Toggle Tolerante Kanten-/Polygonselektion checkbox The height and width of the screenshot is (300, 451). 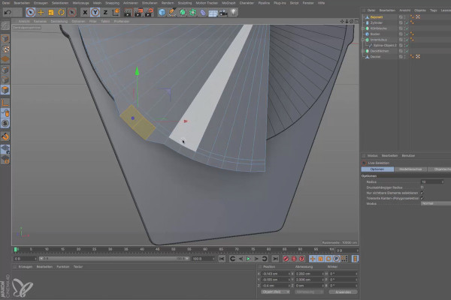pyautogui.click(x=422, y=198)
